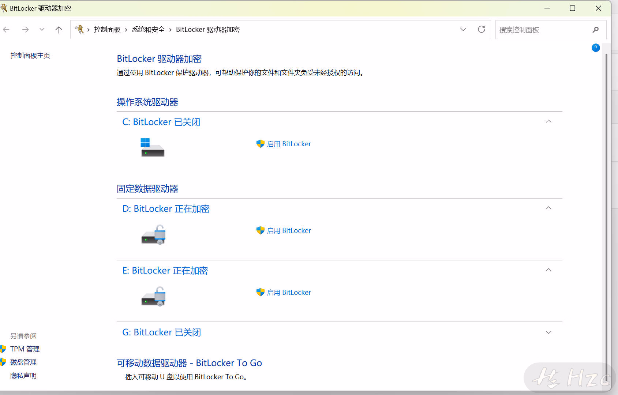Image resolution: width=618 pixels, height=395 pixels.
Task: Click the forward navigation arrow
Action: pos(25,30)
